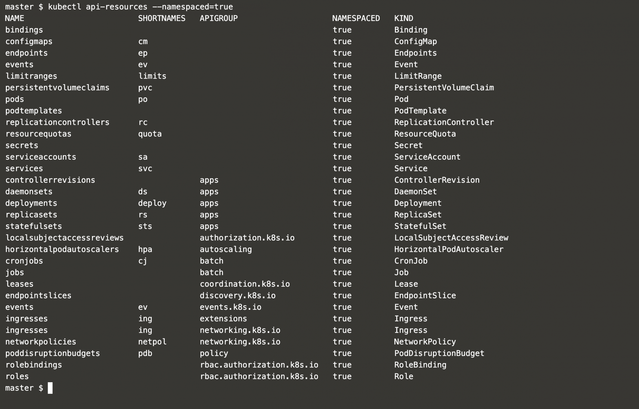Image resolution: width=639 pixels, height=409 pixels.
Task: Click the discovery.k8s.io API group
Action: 238,296
